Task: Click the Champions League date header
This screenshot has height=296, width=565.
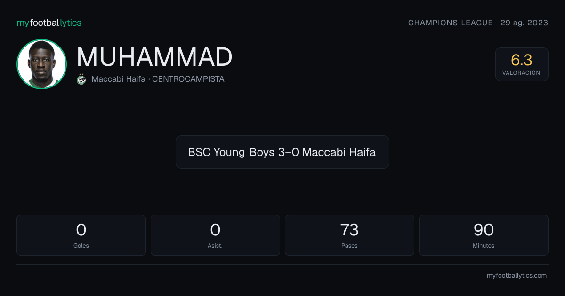Action: point(478,23)
